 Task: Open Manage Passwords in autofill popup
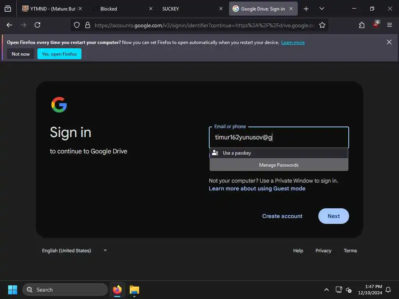(x=279, y=165)
